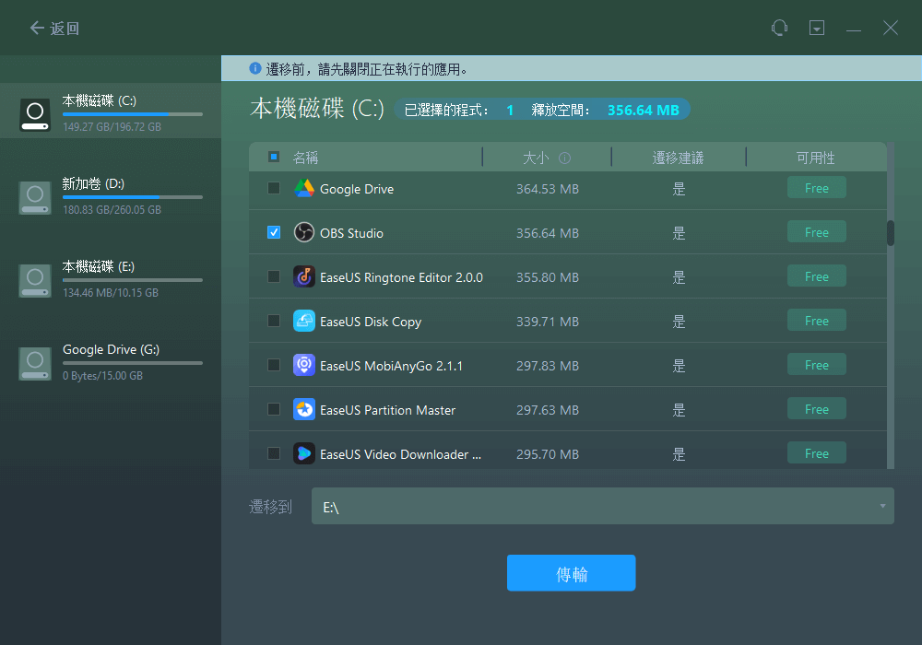Click 'EaseUS Ringtone Editor 2.0.0' name
The height and width of the screenshot is (645, 922).
(402, 277)
